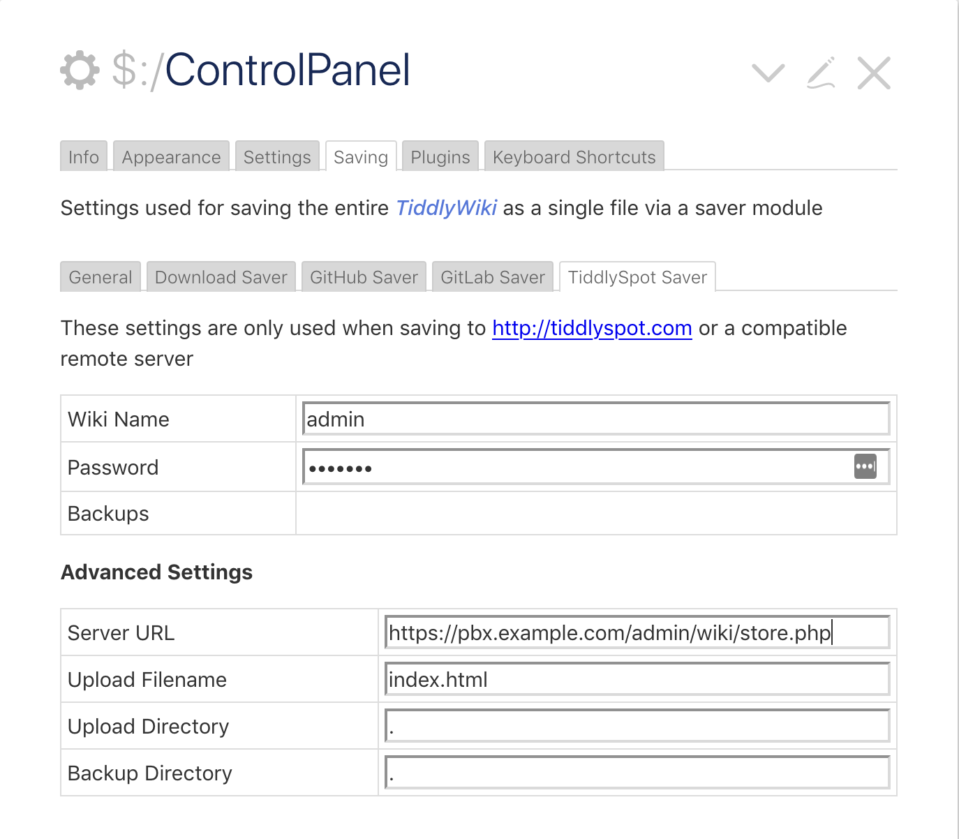Select the GitHub Saver tab

click(364, 276)
